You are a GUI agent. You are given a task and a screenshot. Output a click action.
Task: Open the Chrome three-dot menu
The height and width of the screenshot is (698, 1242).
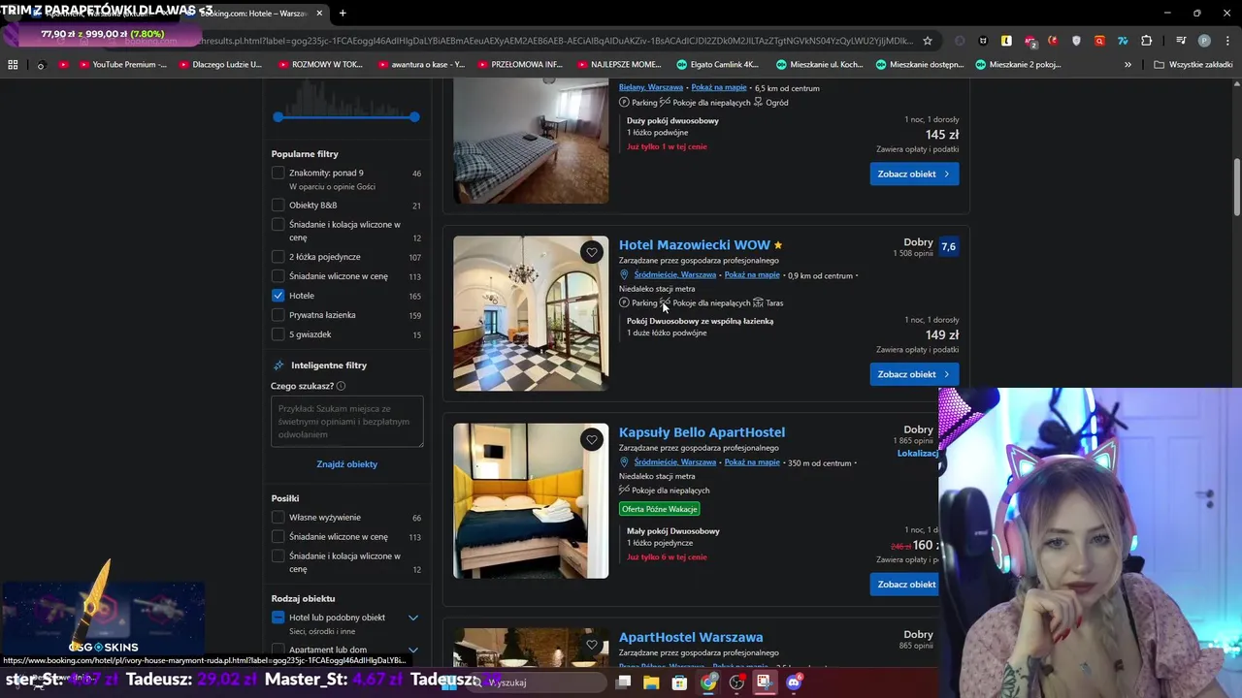(1227, 41)
